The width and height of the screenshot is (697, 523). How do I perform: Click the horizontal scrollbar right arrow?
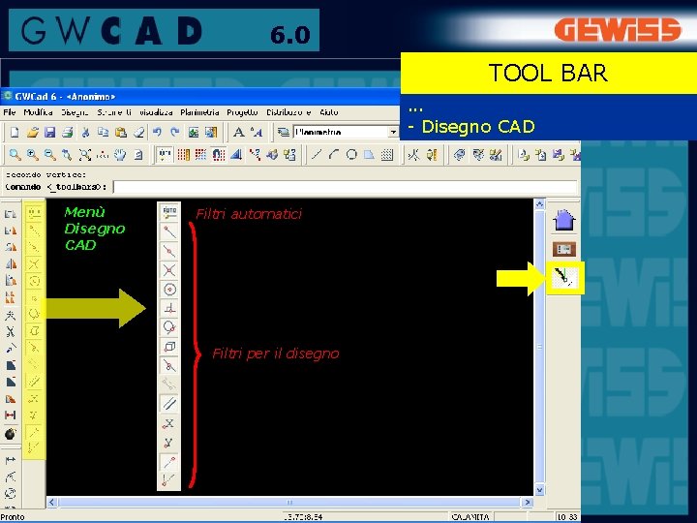(x=528, y=502)
